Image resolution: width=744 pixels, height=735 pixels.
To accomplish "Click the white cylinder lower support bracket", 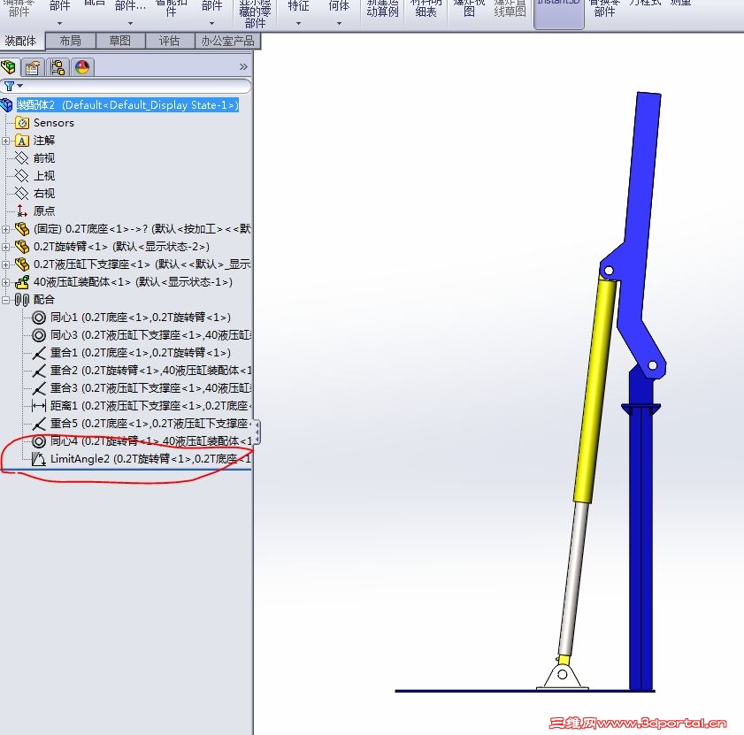I will tap(563, 676).
